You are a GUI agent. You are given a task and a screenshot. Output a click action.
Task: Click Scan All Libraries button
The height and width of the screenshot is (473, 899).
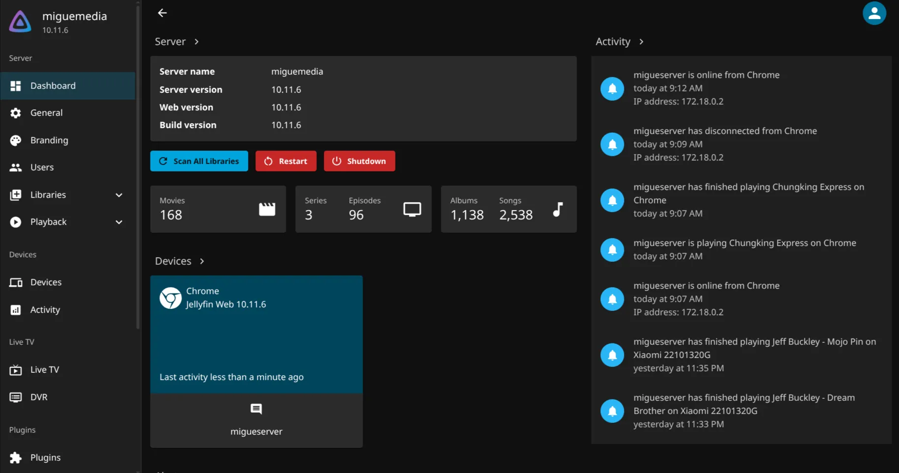199,161
